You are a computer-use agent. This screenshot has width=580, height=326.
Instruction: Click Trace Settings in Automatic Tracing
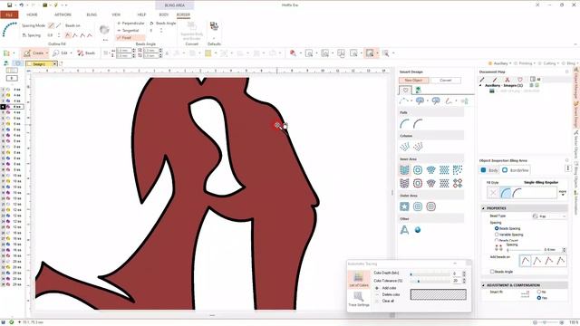[359, 300]
